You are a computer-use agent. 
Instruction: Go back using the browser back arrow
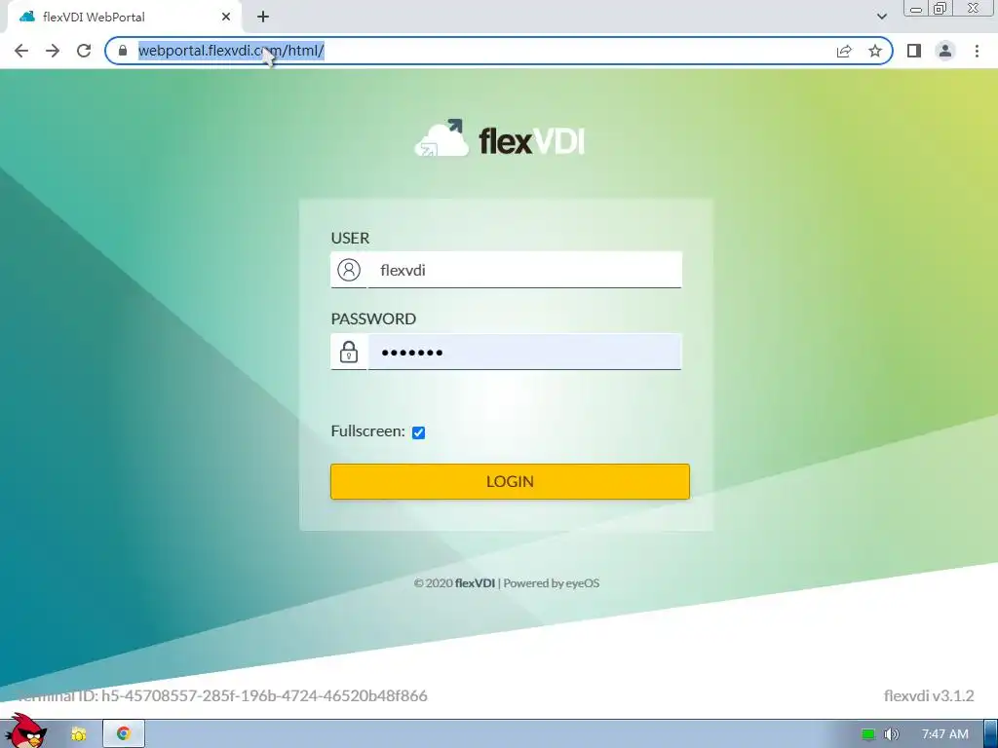21,51
